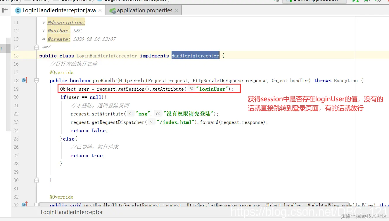This screenshot has width=389, height=221.
Task: Click the hide side panel arrow icon
Action: (5, 10)
